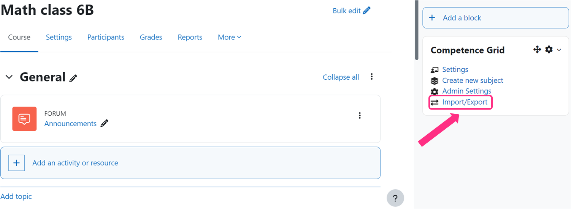Open the three-dot menu for Announcements
The width and height of the screenshot is (571, 209).
360,116
